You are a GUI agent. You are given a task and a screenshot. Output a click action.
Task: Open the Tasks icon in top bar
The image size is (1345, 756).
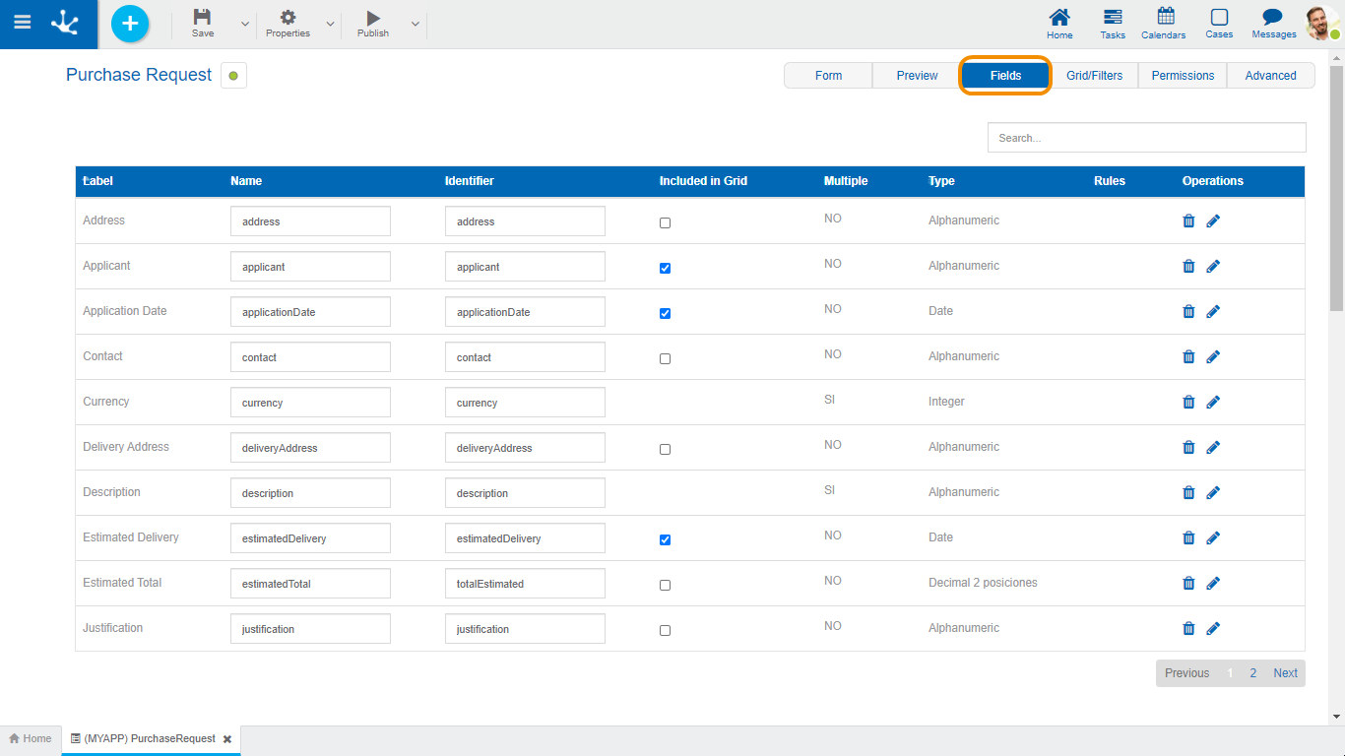[x=1113, y=18]
